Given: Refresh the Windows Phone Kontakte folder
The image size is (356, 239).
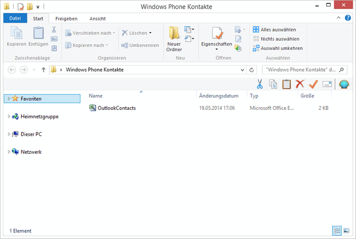Looking at the screenshot, I should [251, 70].
